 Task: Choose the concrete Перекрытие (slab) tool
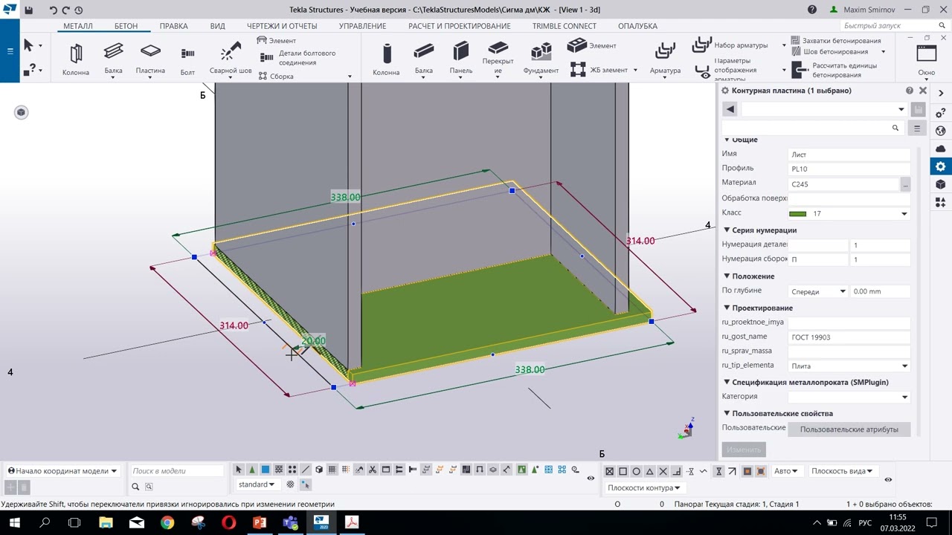tap(498, 59)
